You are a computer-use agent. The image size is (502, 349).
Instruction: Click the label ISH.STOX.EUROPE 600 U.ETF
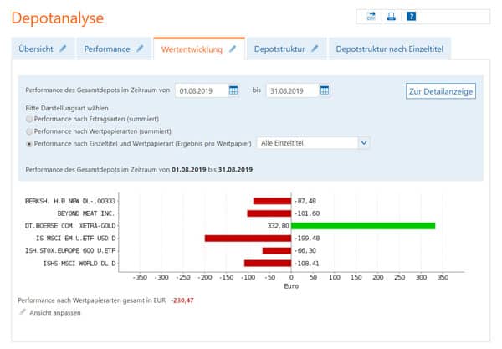70,251
